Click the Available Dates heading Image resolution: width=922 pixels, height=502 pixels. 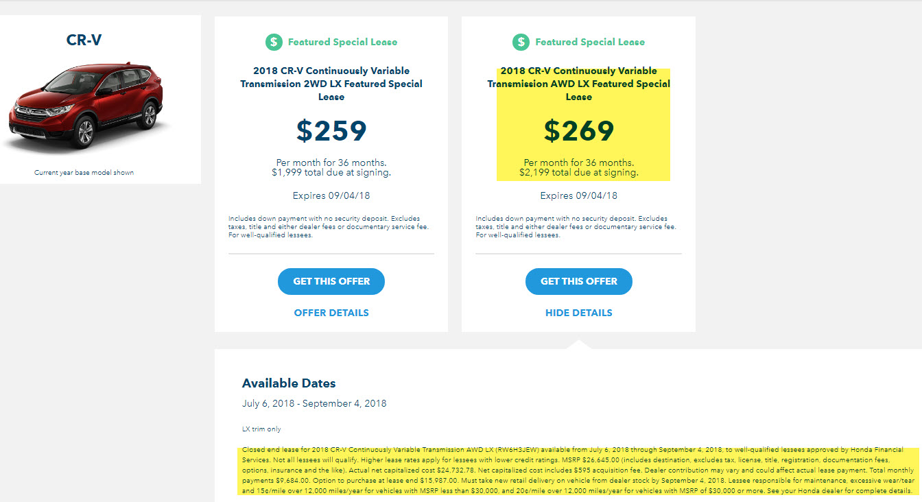(x=289, y=383)
